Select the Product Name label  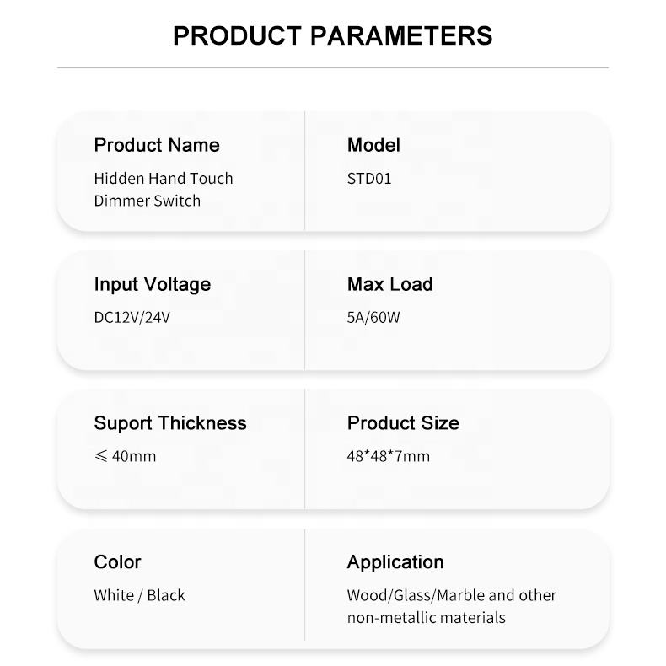pyautogui.click(x=157, y=145)
